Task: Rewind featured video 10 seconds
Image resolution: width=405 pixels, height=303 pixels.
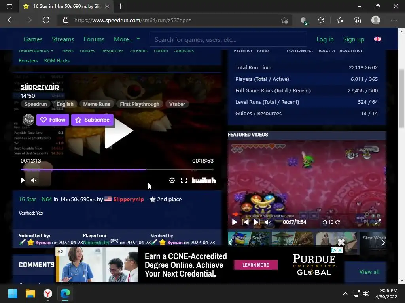Action: (x=325, y=222)
